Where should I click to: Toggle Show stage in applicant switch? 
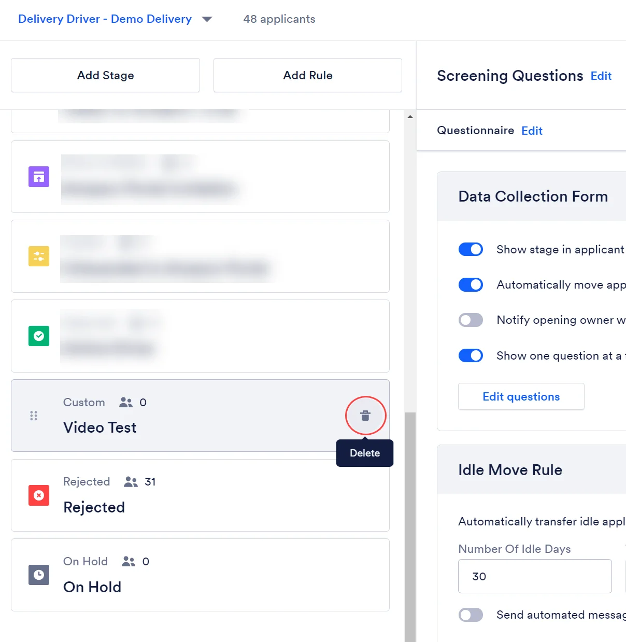coord(471,249)
